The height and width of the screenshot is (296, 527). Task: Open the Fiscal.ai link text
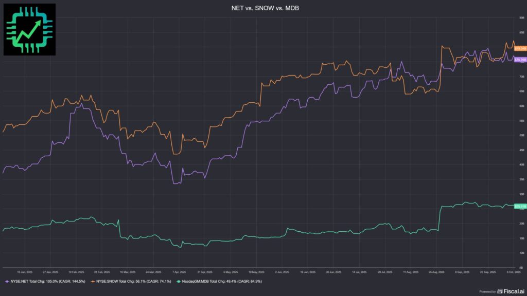[513, 291]
